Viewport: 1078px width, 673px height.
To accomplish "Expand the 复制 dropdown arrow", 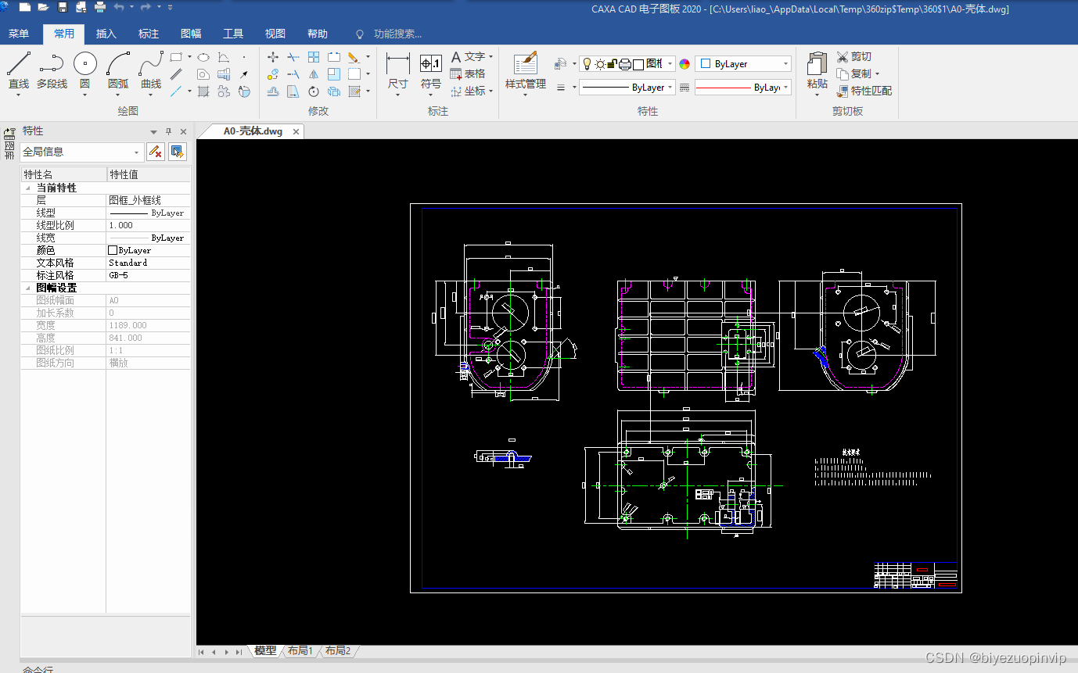I will click(877, 74).
